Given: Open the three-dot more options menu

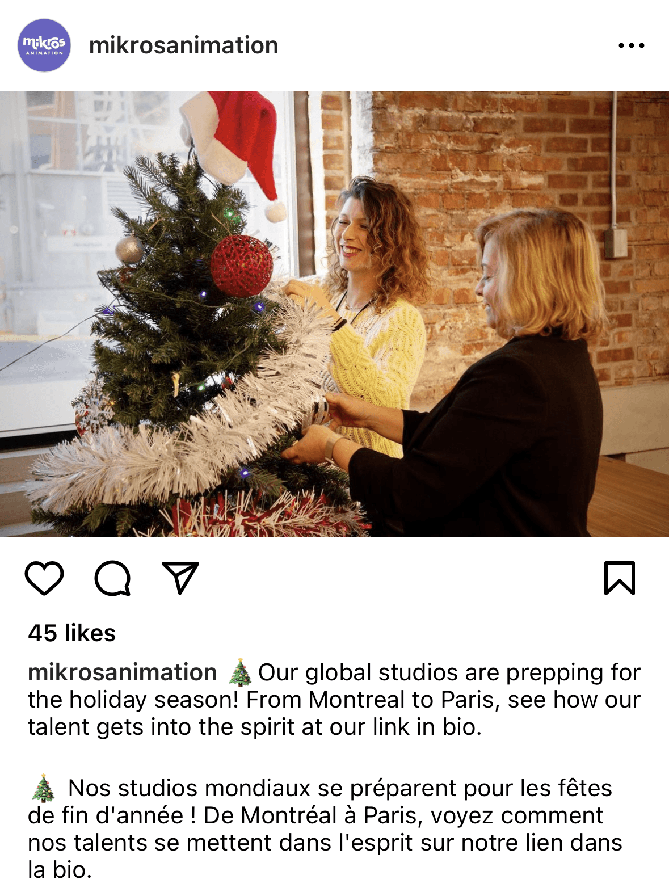Looking at the screenshot, I should [632, 45].
